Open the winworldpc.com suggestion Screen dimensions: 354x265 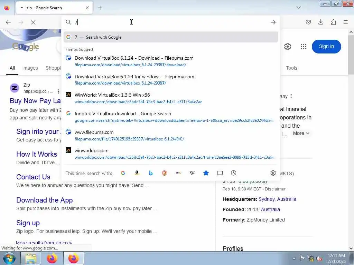[x=170, y=154]
